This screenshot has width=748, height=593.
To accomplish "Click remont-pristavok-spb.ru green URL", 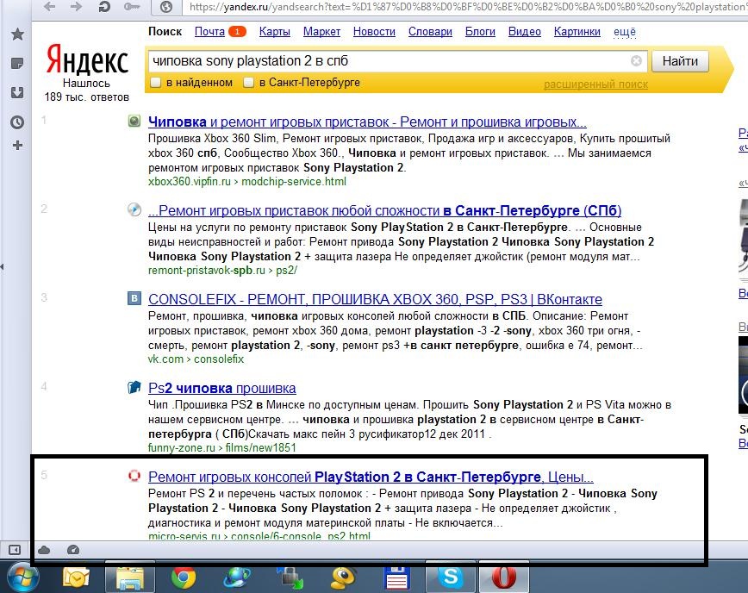I will tap(207, 270).
